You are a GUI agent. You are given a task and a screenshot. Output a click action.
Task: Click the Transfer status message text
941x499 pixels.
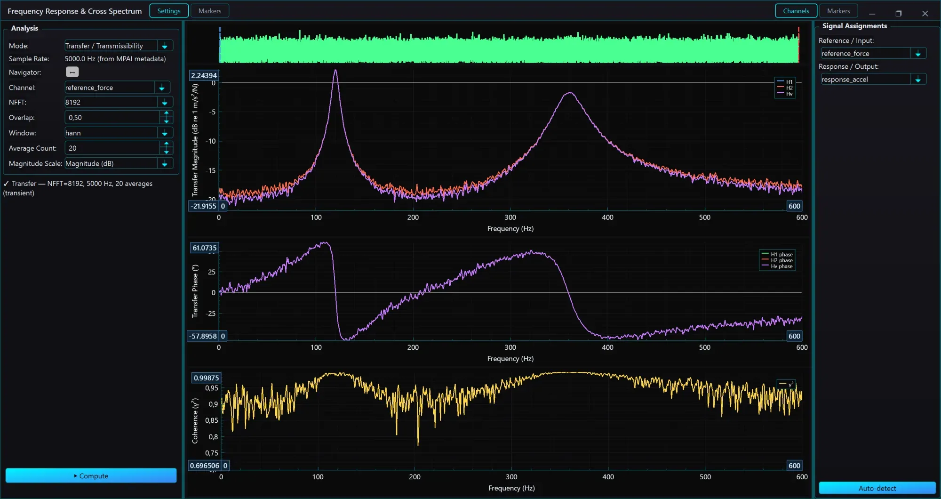tap(78, 188)
